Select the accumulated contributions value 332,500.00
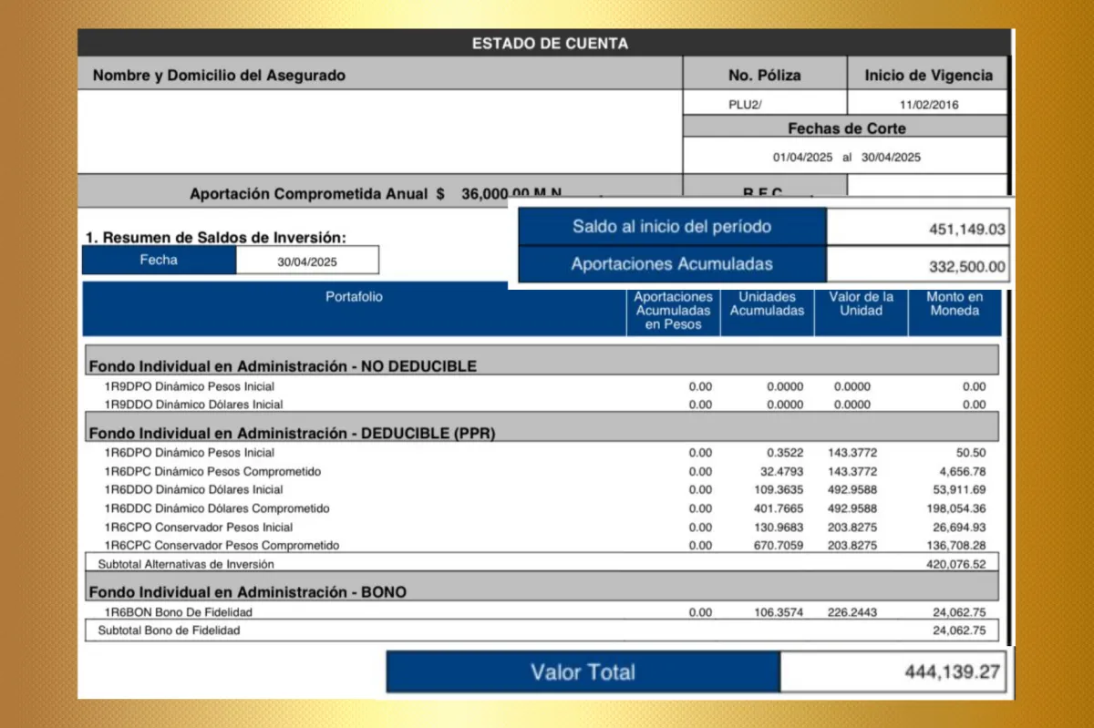Viewport: 1094px width, 728px height. tap(967, 267)
